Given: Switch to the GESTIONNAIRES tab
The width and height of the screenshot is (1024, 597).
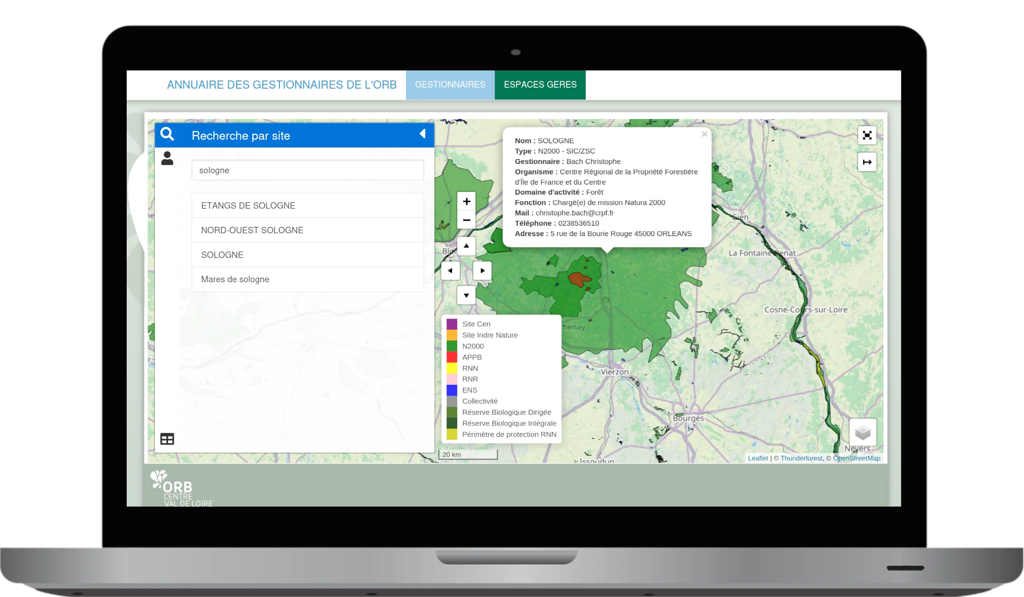Looking at the screenshot, I should pos(450,85).
